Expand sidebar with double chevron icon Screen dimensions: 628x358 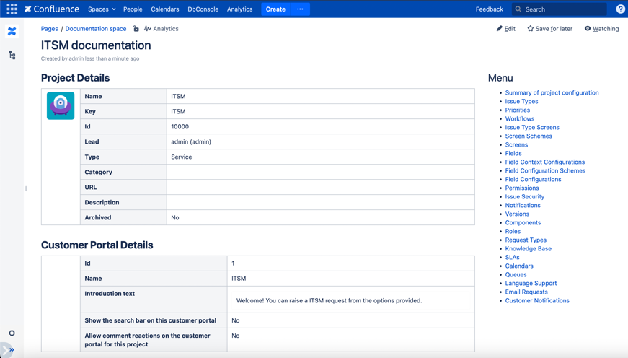[x=12, y=349]
